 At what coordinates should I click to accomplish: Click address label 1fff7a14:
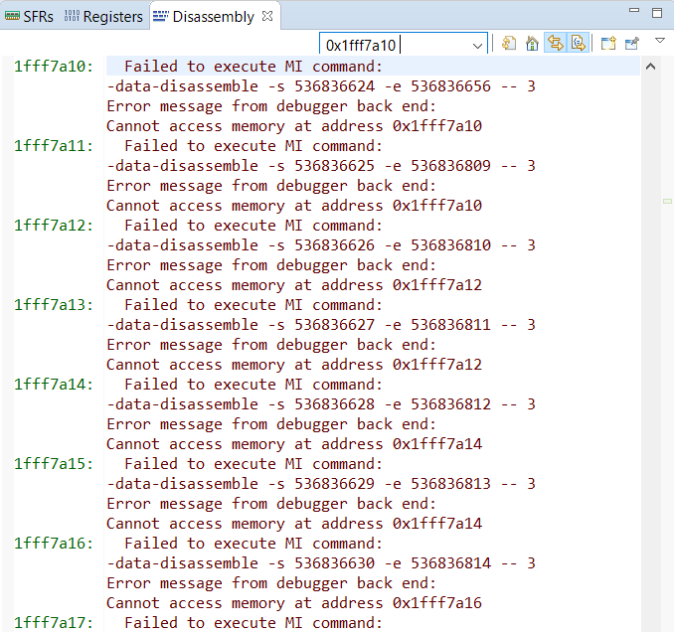(54, 385)
